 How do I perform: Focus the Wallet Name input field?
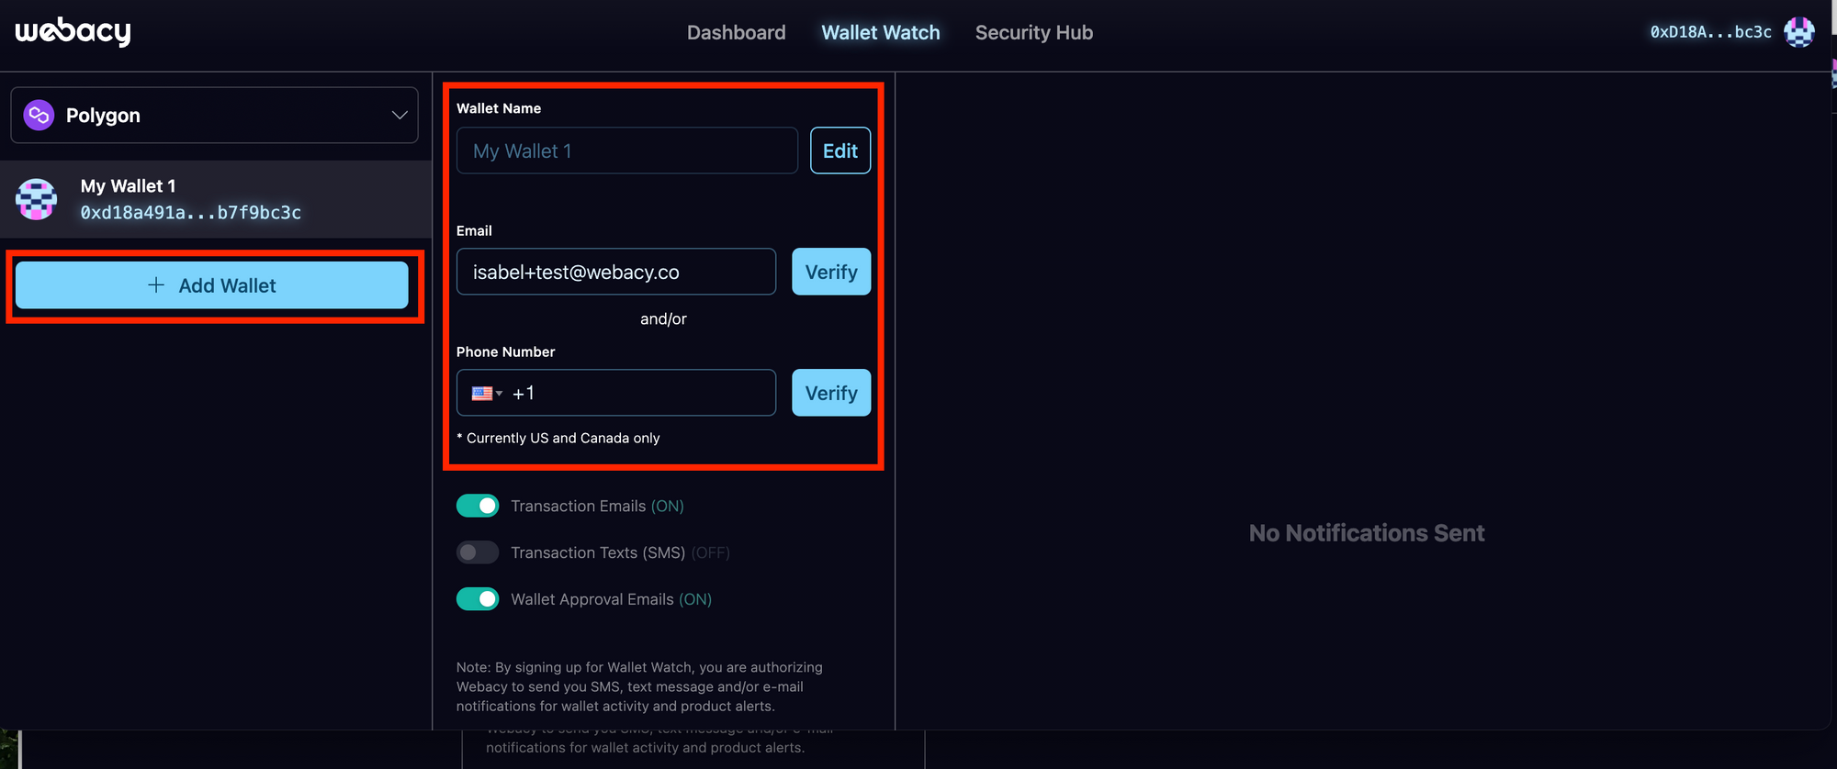[x=627, y=150]
